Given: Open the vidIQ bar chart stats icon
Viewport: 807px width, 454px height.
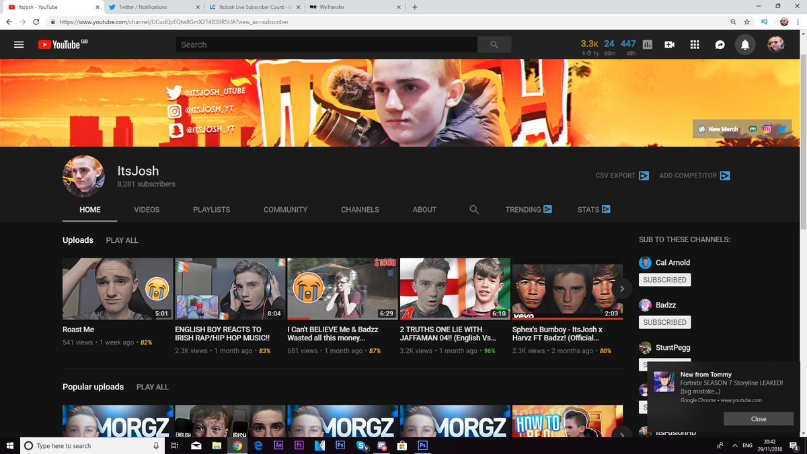Looking at the screenshot, I should (648, 44).
